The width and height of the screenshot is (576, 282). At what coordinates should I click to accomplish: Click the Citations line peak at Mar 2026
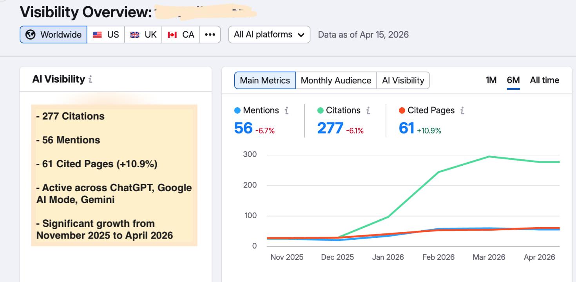(489, 157)
